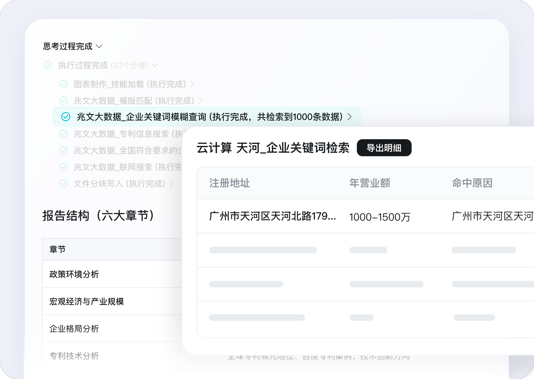The width and height of the screenshot is (534, 379).
Task: Click check icon beside 联网搜索 step
Action: coord(63,167)
